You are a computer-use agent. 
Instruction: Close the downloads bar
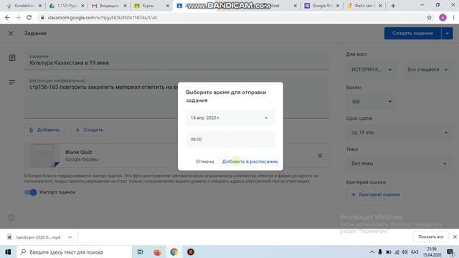[455, 236]
